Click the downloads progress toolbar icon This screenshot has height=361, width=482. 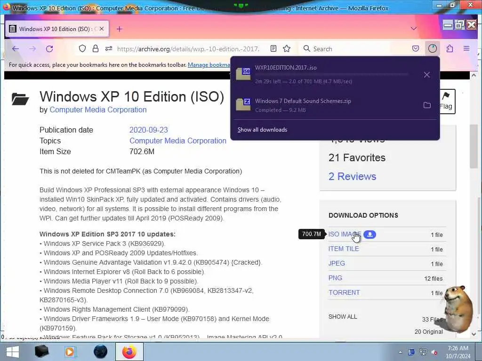(x=433, y=48)
